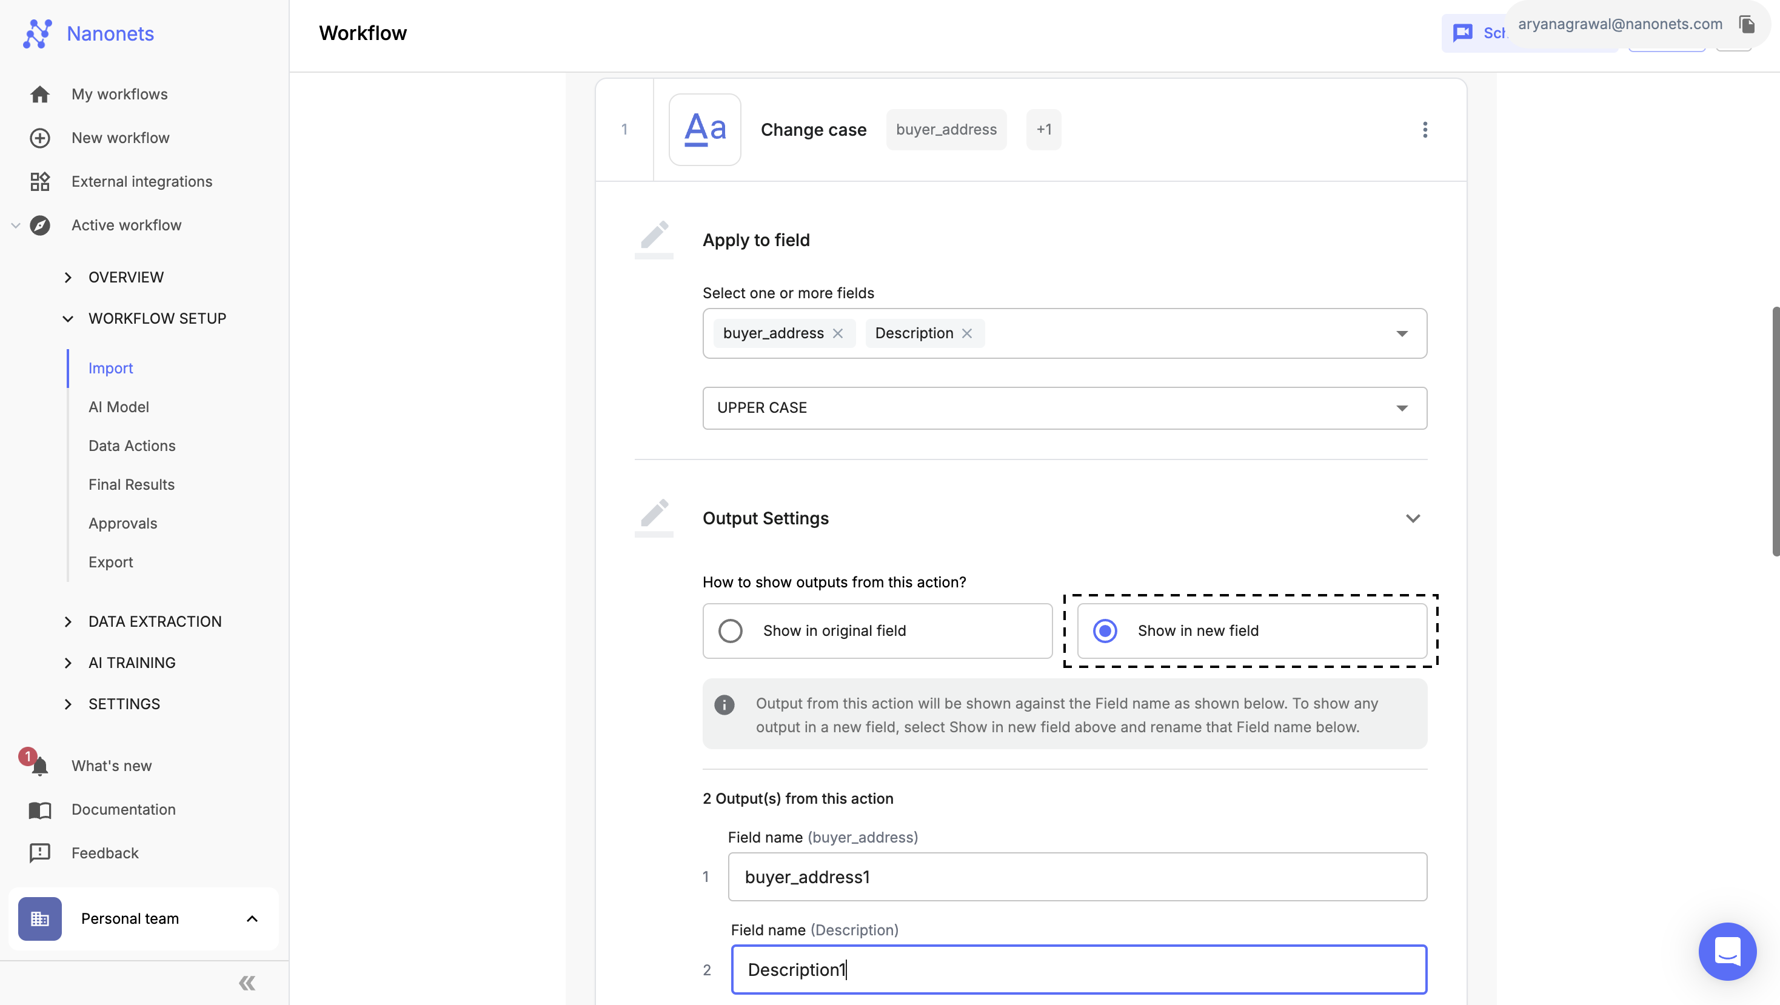
Task: Open External integrations grid icon
Action: click(x=40, y=182)
